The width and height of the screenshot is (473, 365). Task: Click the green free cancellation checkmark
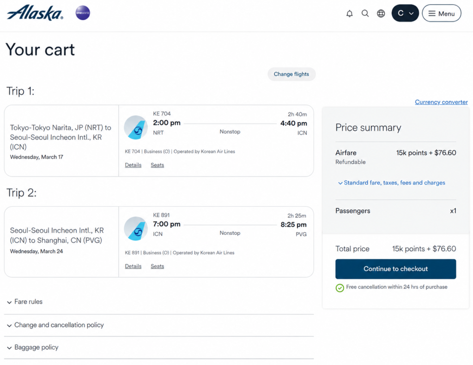pyautogui.click(x=340, y=288)
